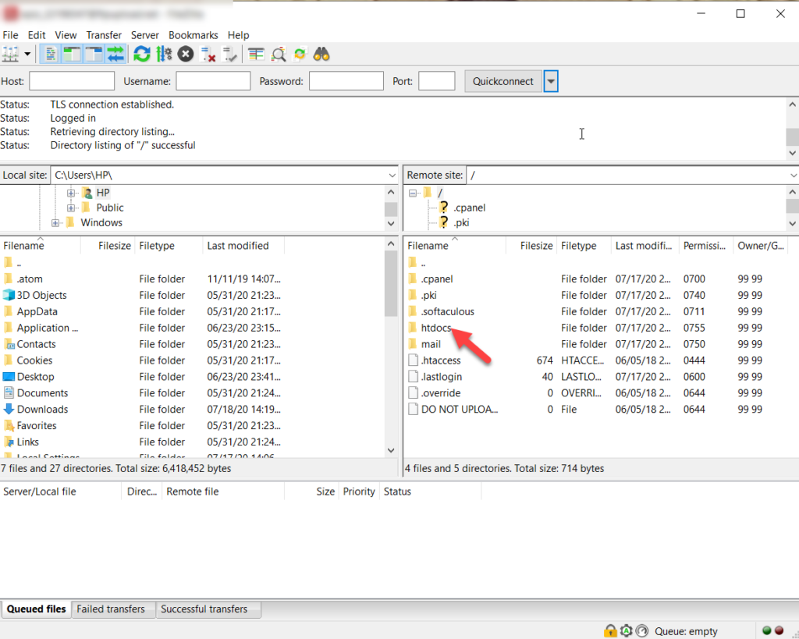
Task: Open the Site Manager dropdown arrow
Action: click(27, 54)
